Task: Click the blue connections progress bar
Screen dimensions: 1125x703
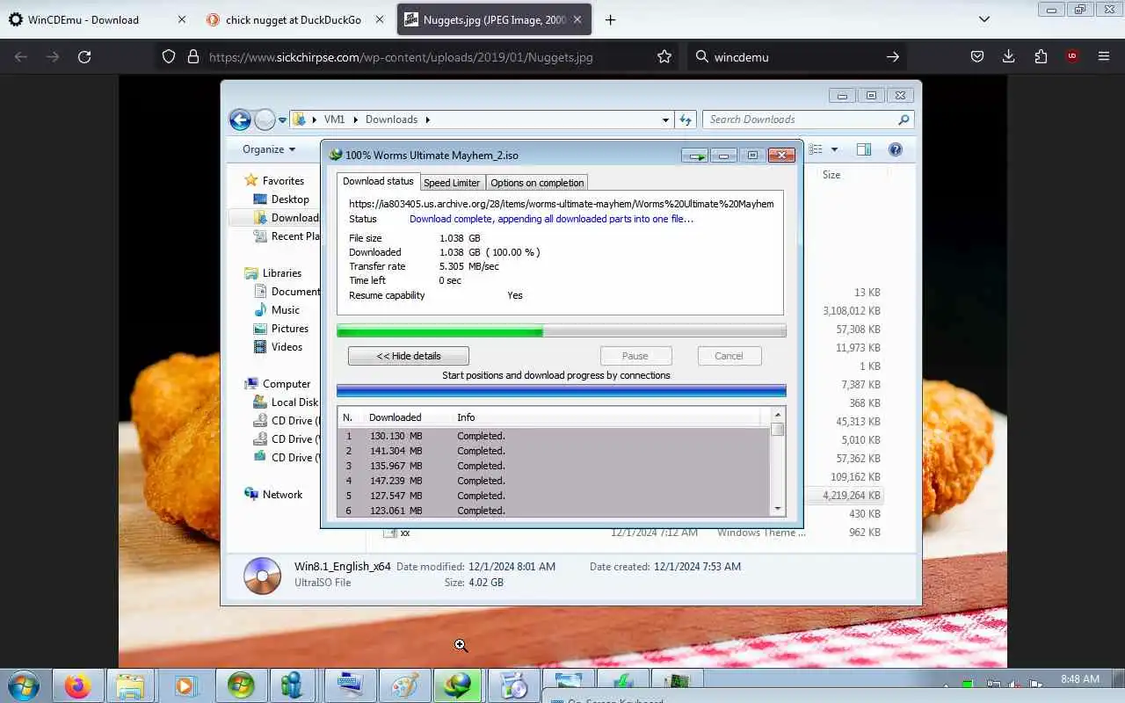Action: tap(562, 391)
